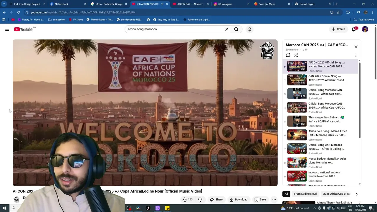This screenshot has height=212, width=377.
Task: Open 'Africa Soul Song - Mama Africa' item
Action: pos(320,135)
